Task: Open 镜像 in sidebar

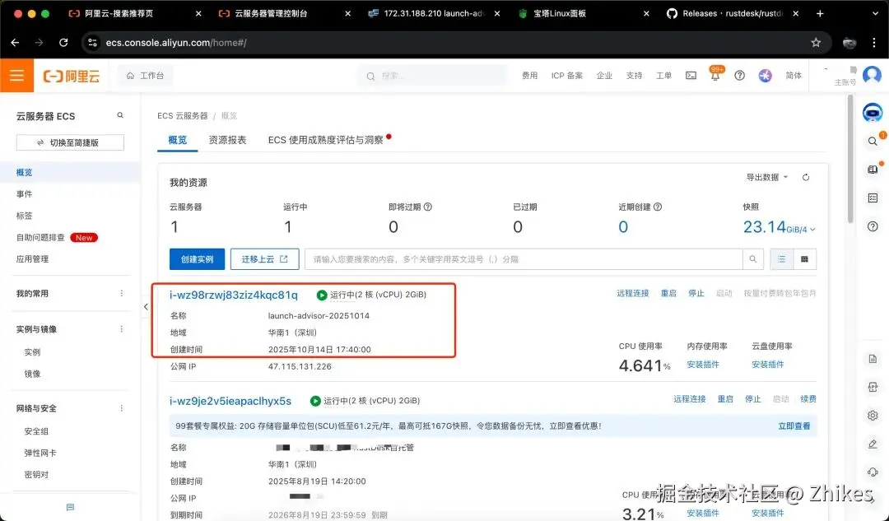Action: 32,374
